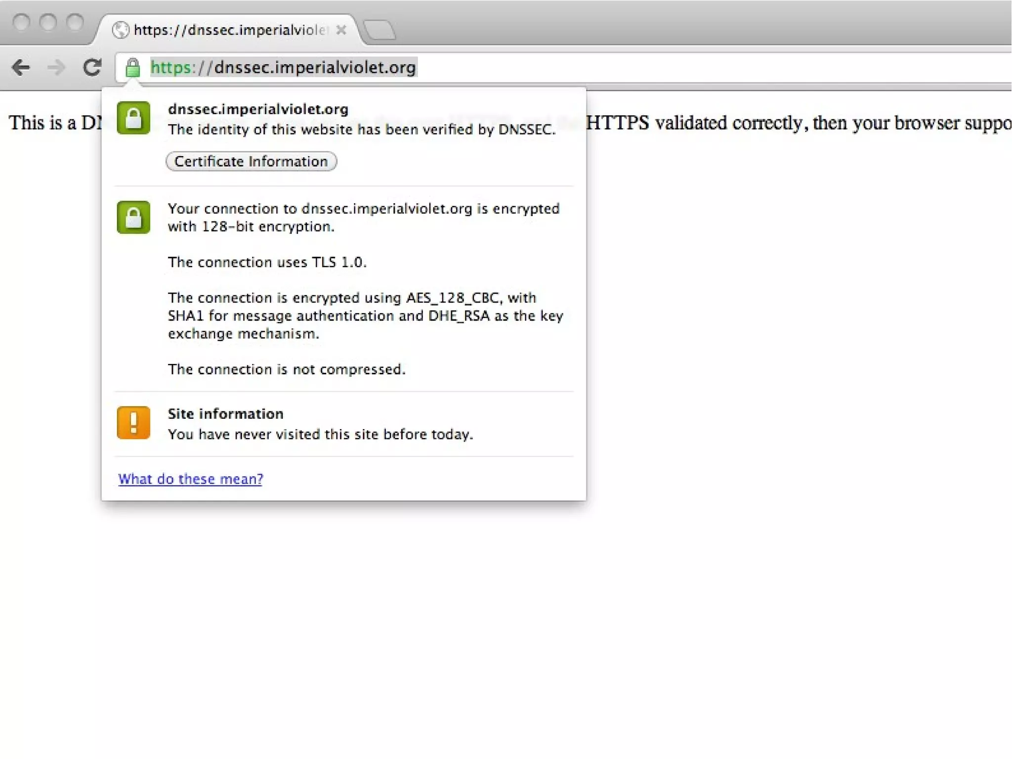
Task: Open a new tab with the blank tab button
Action: [379, 30]
